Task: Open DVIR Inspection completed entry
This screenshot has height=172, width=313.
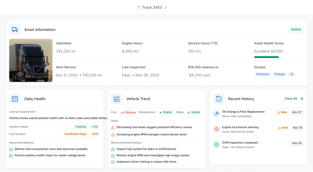Action: pyautogui.click(x=240, y=143)
